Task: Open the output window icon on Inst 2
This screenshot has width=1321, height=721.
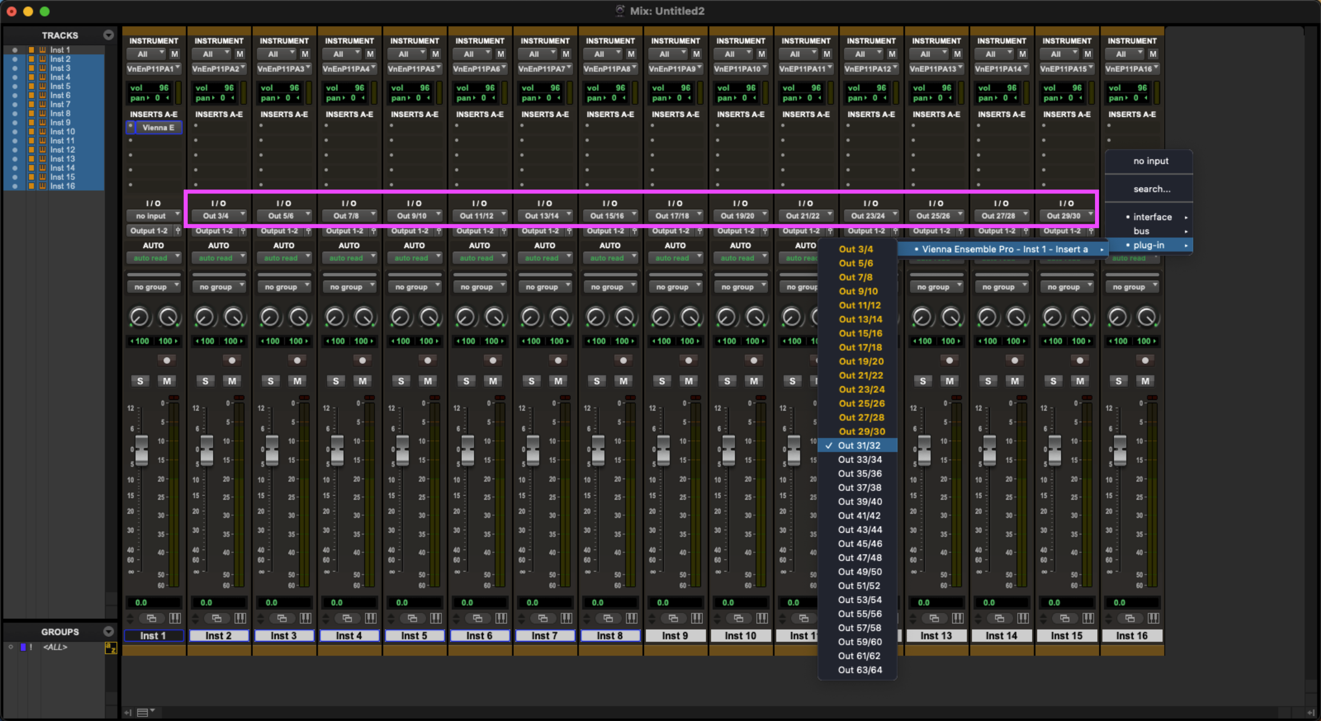Action: click(x=217, y=618)
